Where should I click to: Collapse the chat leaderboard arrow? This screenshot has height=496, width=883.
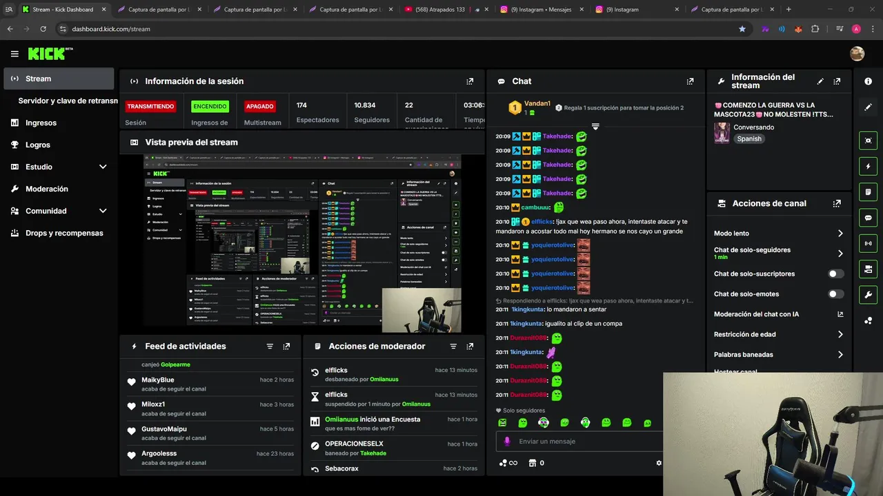(x=595, y=127)
